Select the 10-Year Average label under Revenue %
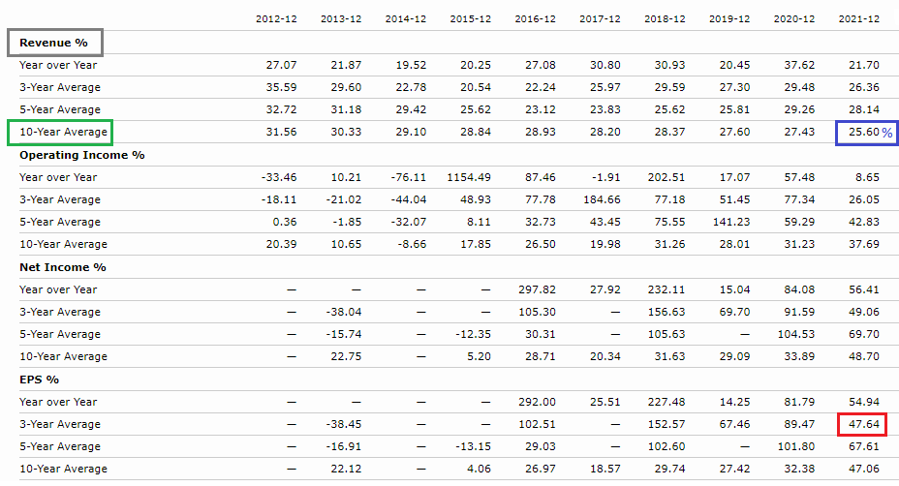The height and width of the screenshot is (486, 899). click(59, 132)
